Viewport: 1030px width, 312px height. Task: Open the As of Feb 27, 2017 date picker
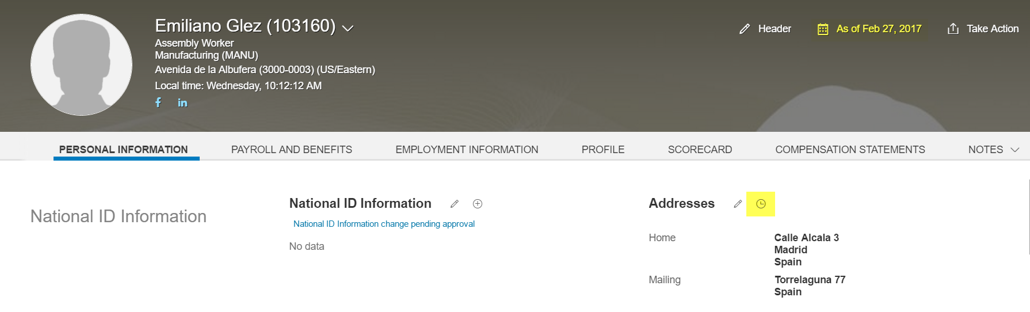coord(879,29)
